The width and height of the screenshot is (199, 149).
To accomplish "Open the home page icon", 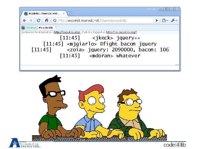I will click(47, 20).
